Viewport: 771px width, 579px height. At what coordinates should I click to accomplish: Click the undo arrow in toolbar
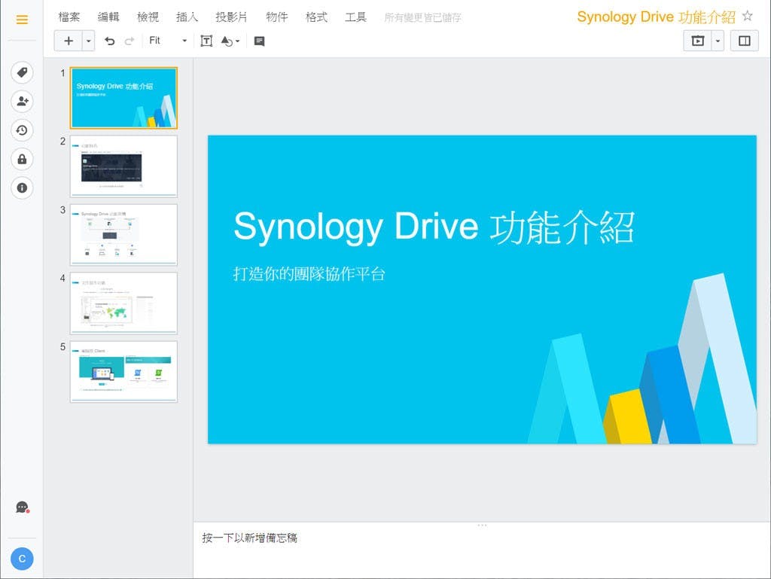pos(110,41)
